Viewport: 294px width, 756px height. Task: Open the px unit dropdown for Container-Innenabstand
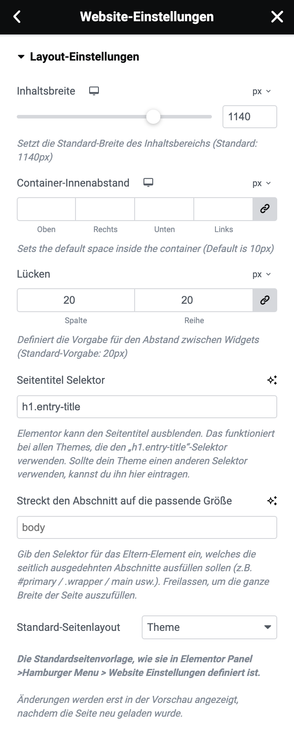(x=262, y=183)
